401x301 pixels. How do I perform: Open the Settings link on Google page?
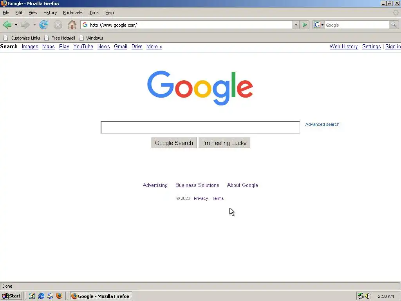point(371,47)
